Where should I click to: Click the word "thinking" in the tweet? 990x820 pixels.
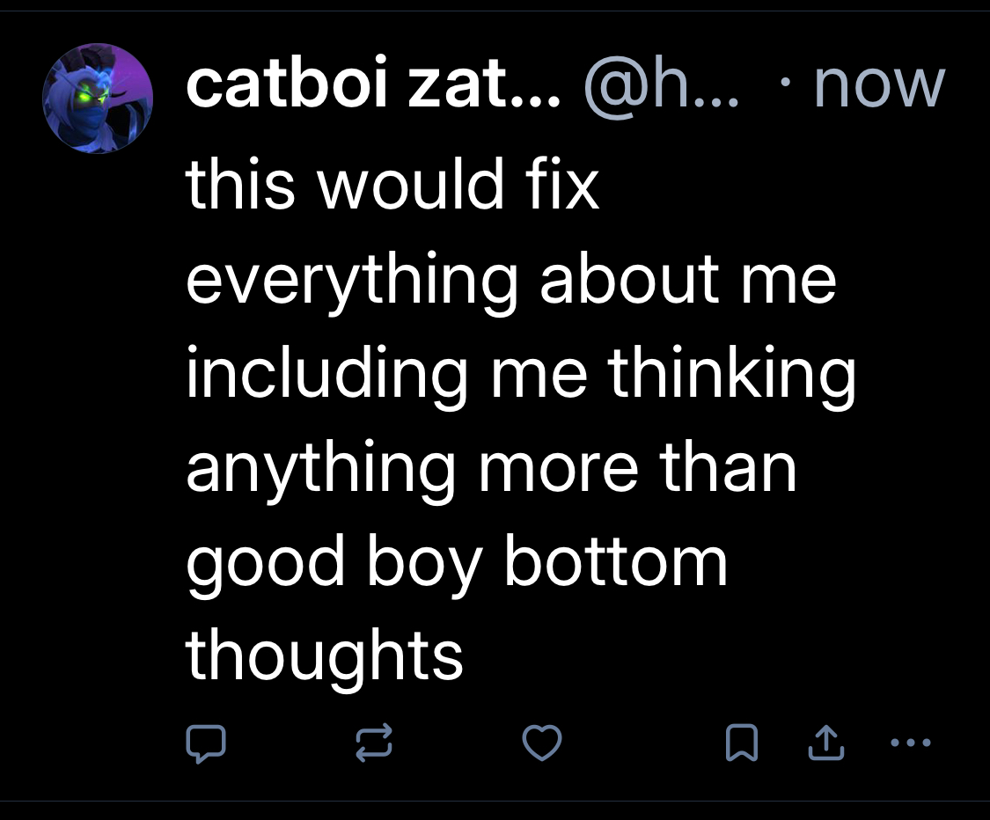[732, 374]
